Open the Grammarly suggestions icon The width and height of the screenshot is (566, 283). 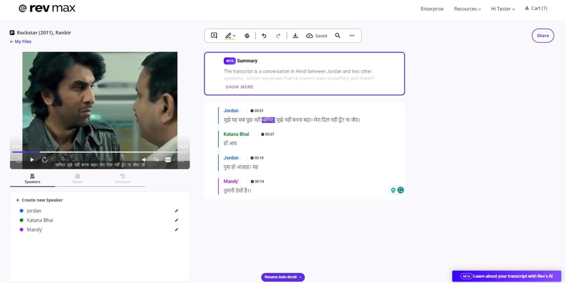(x=401, y=190)
